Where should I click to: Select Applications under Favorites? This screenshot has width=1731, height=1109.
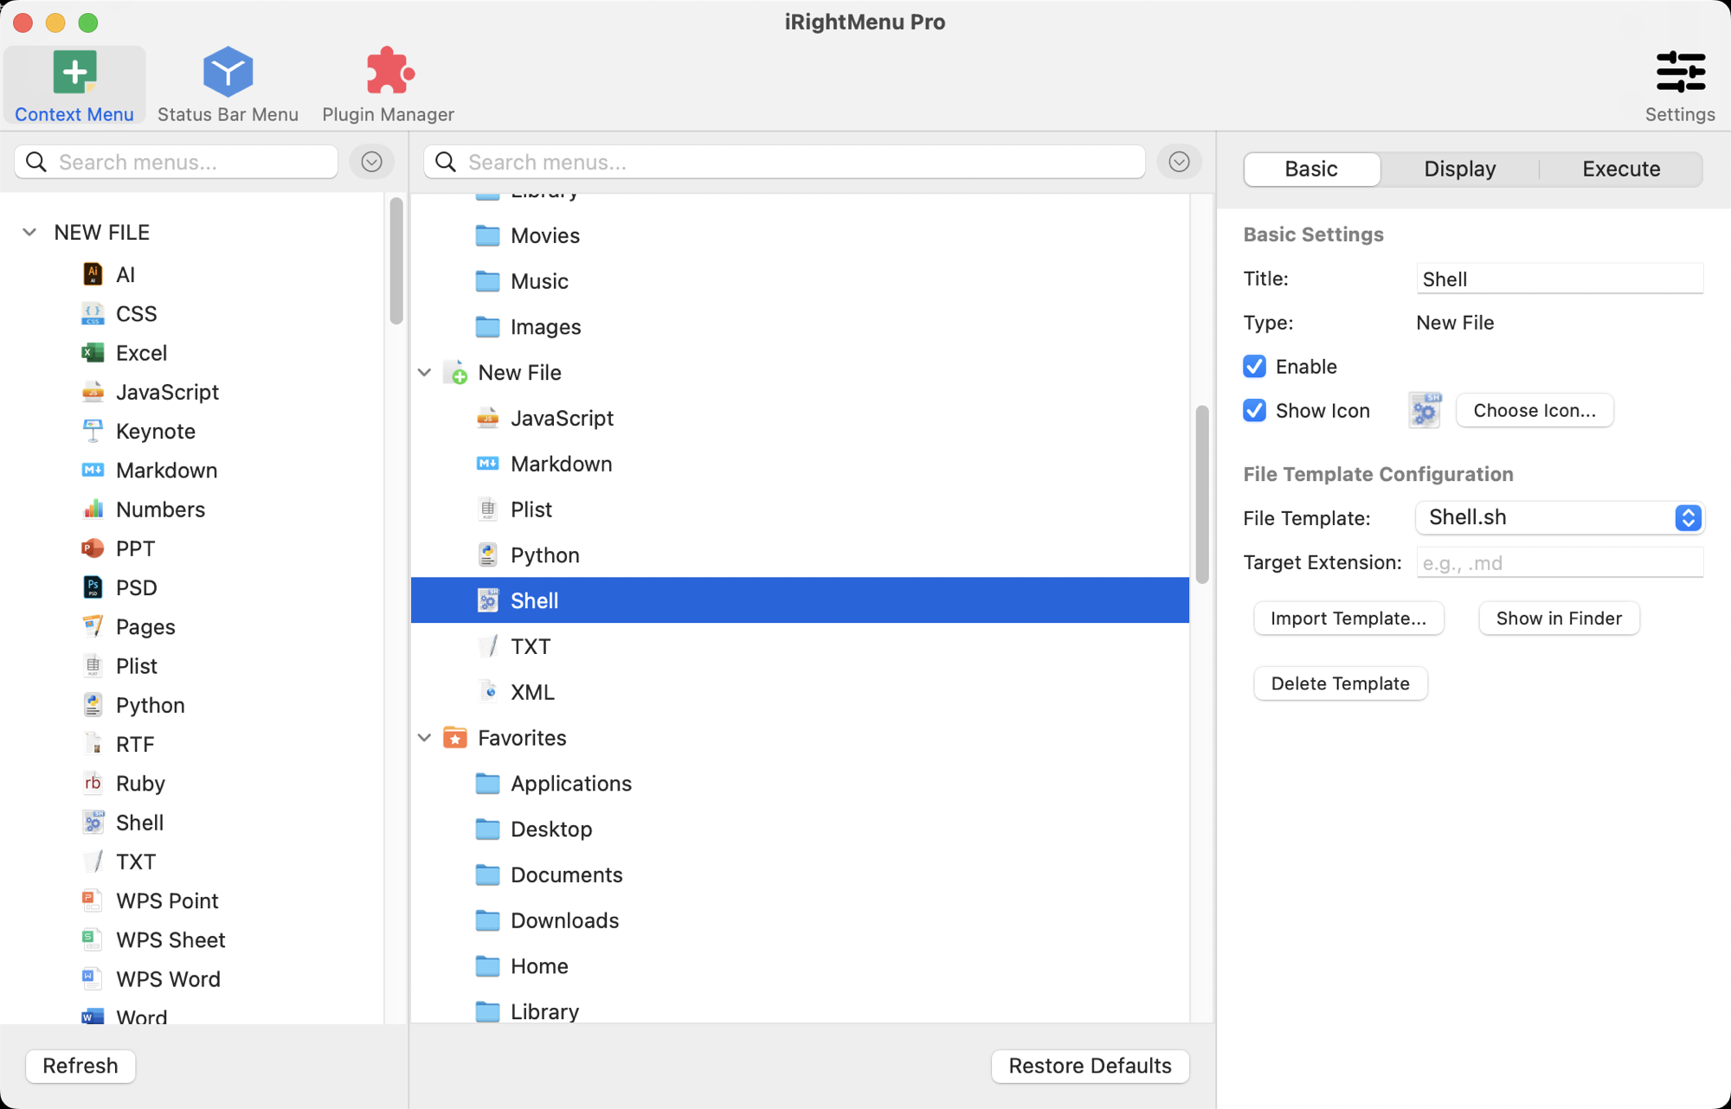pyautogui.click(x=800, y=783)
